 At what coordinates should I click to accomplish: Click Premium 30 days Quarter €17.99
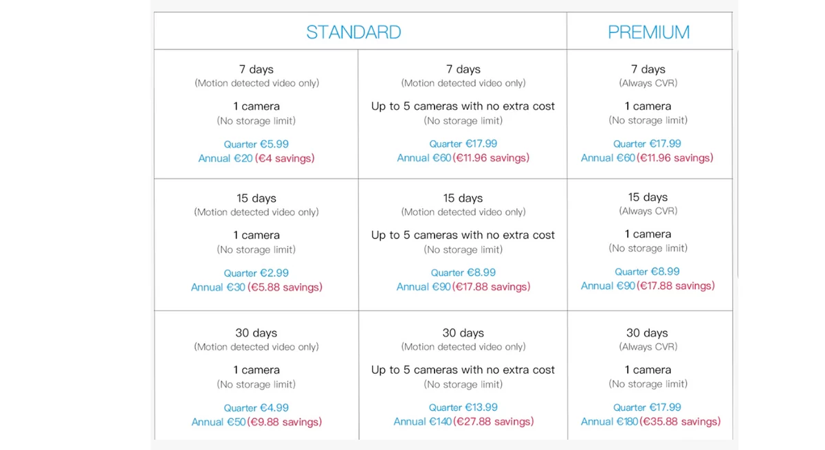click(647, 407)
